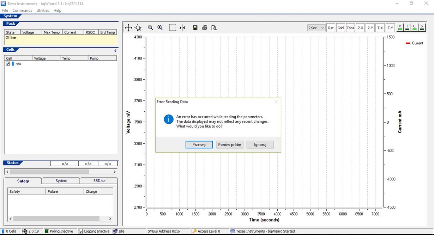Screen dimensions: 434x235
Task: Click the status panel horizontal scrollbar thumb
Action: (x=50, y=172)
